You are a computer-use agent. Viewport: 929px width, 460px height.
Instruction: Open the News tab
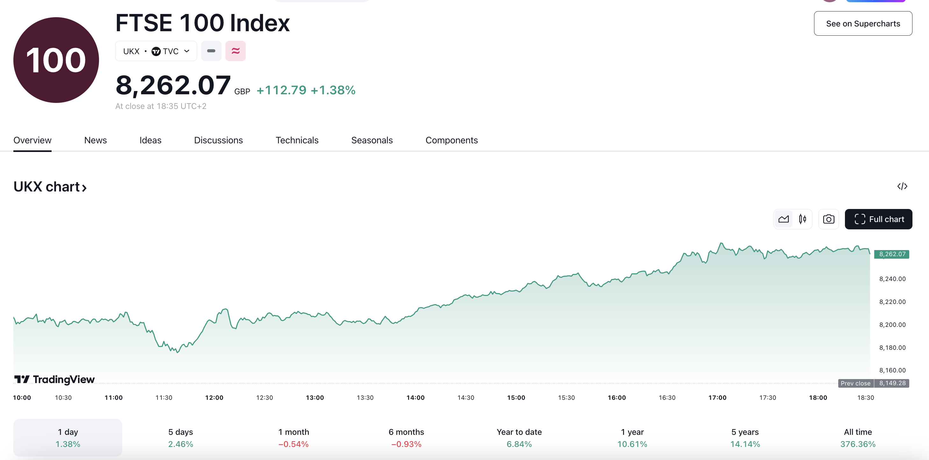pos(95,140)
